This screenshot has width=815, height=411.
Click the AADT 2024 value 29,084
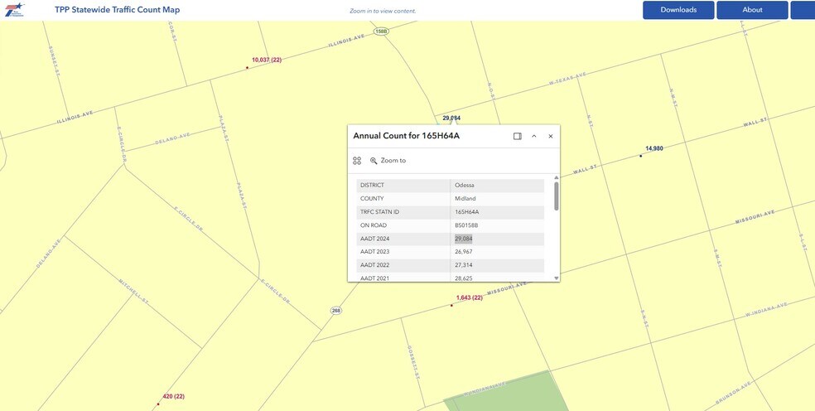tap(464, 239)
